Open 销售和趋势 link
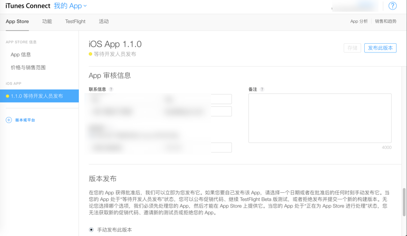The width and height of the screenshot is (407, 236). (x=386, y=21)
